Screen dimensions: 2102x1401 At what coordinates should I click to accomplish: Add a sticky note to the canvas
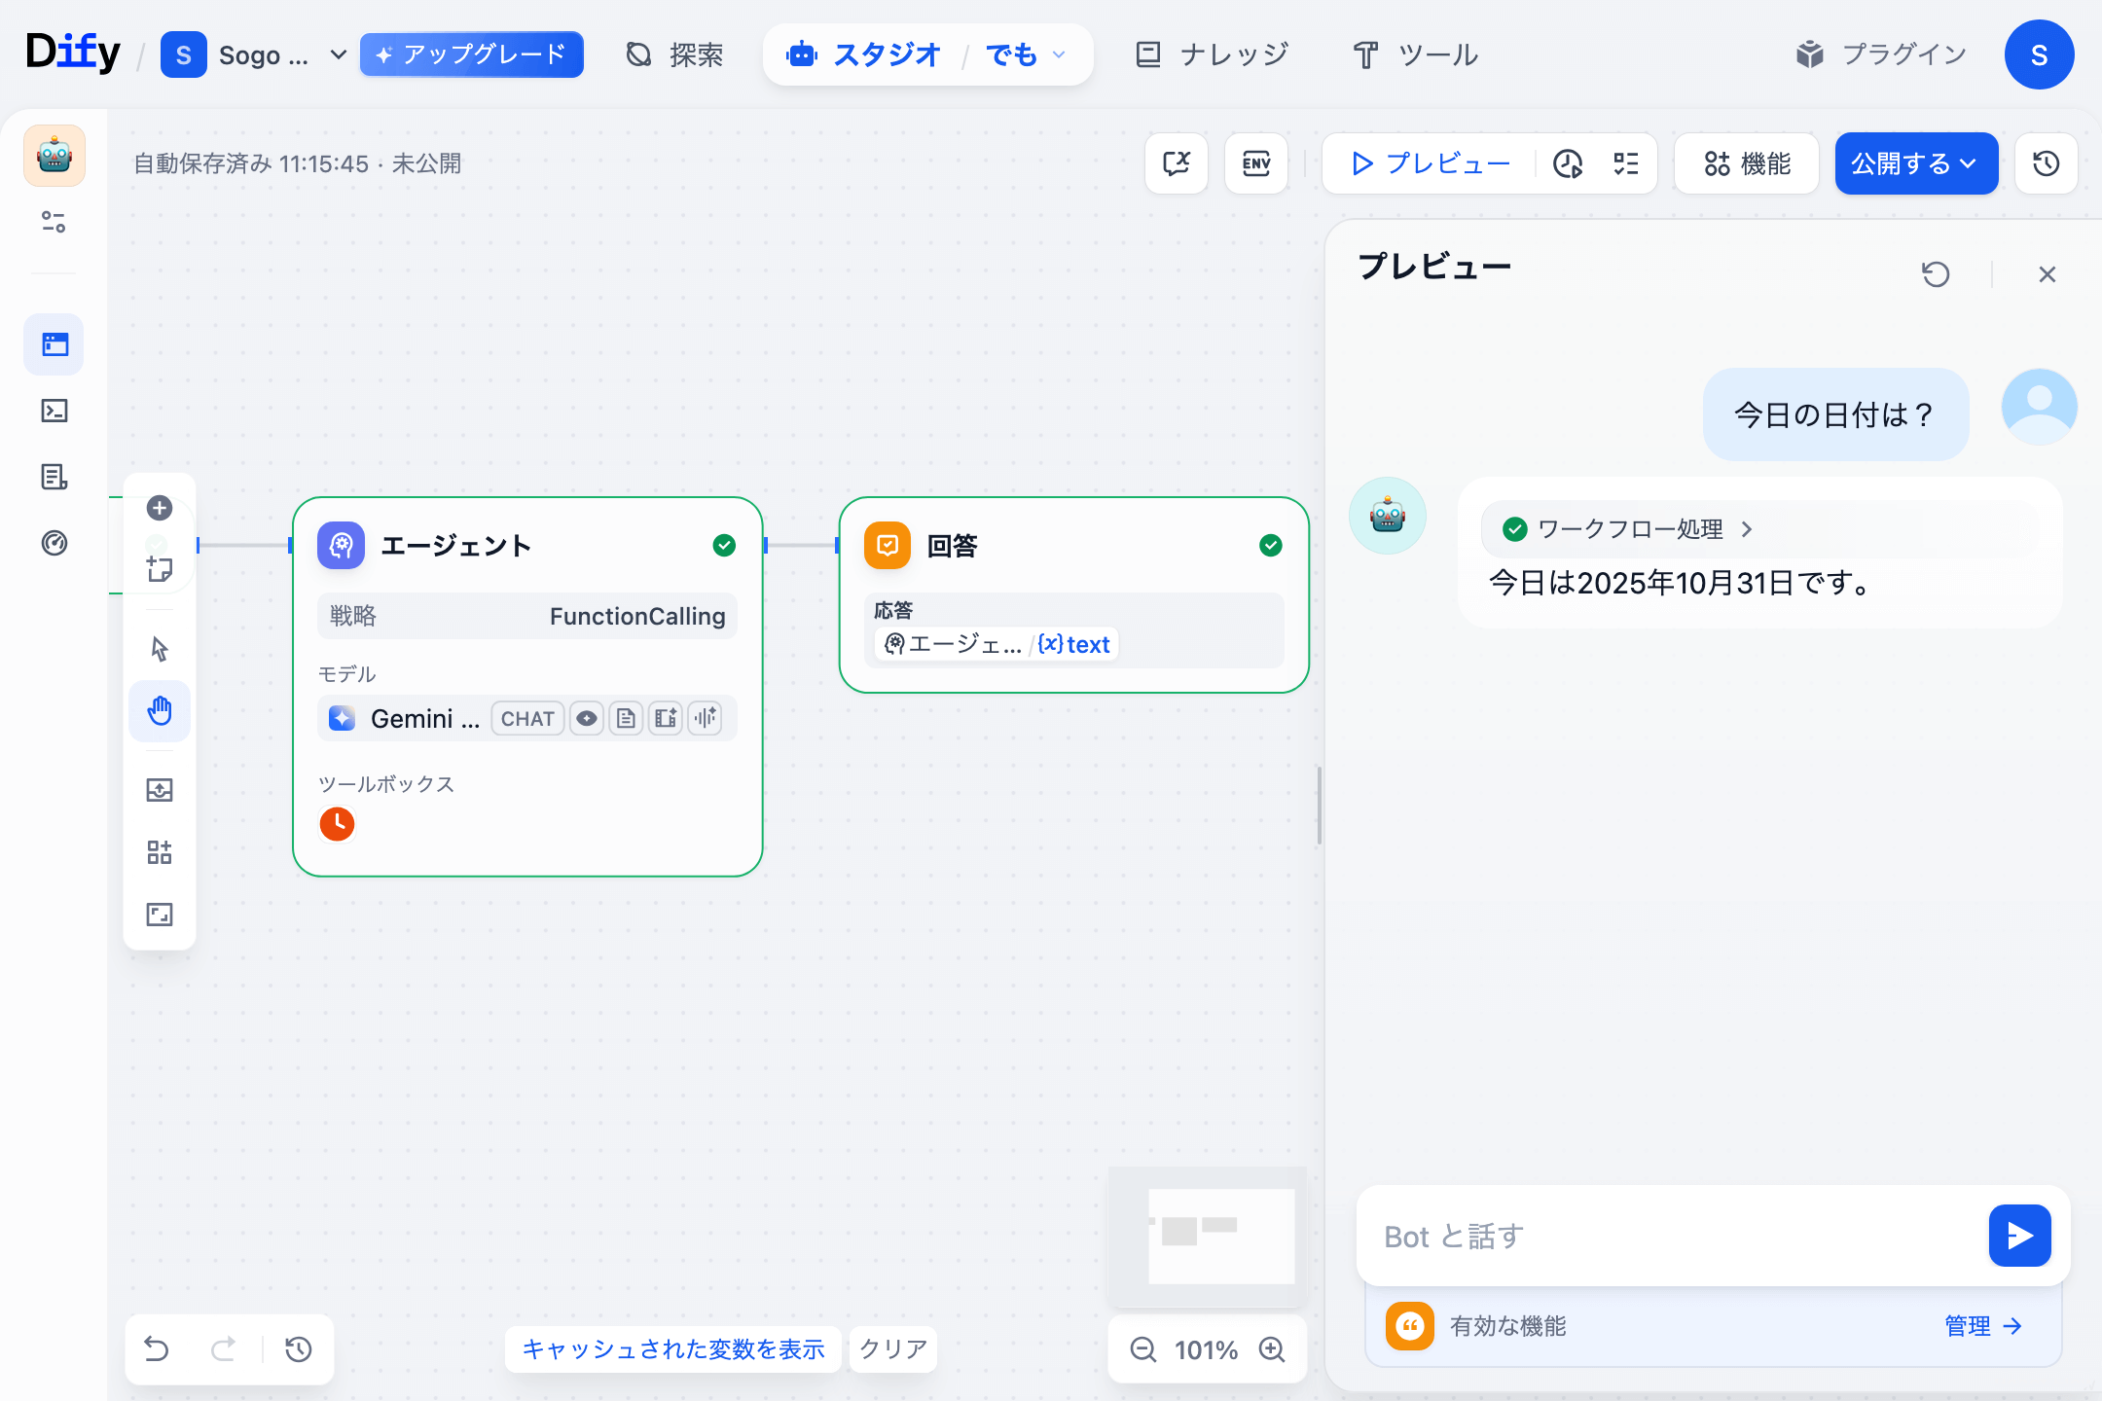tap(160, 568)
